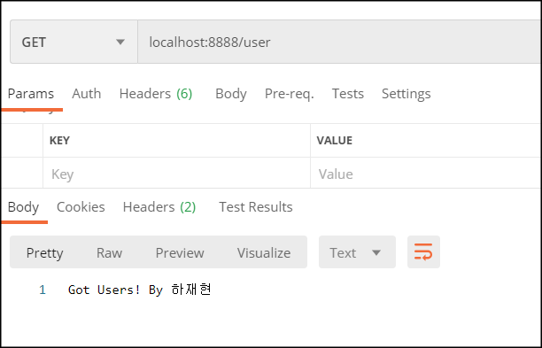Switch to the request Params tab

pos(31,94)
